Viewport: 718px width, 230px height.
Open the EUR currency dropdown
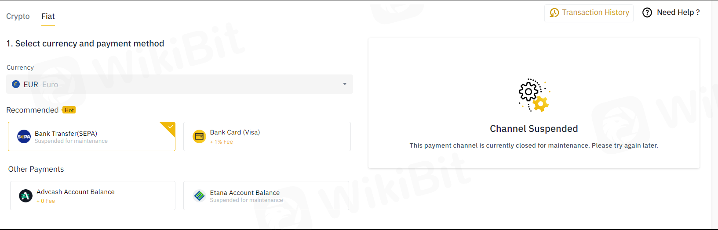(179, 84)
